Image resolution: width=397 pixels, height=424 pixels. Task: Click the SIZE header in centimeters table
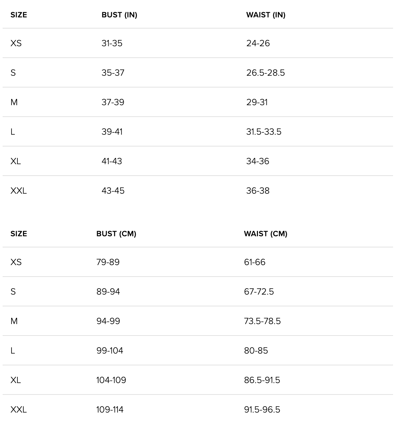(19, 234)
